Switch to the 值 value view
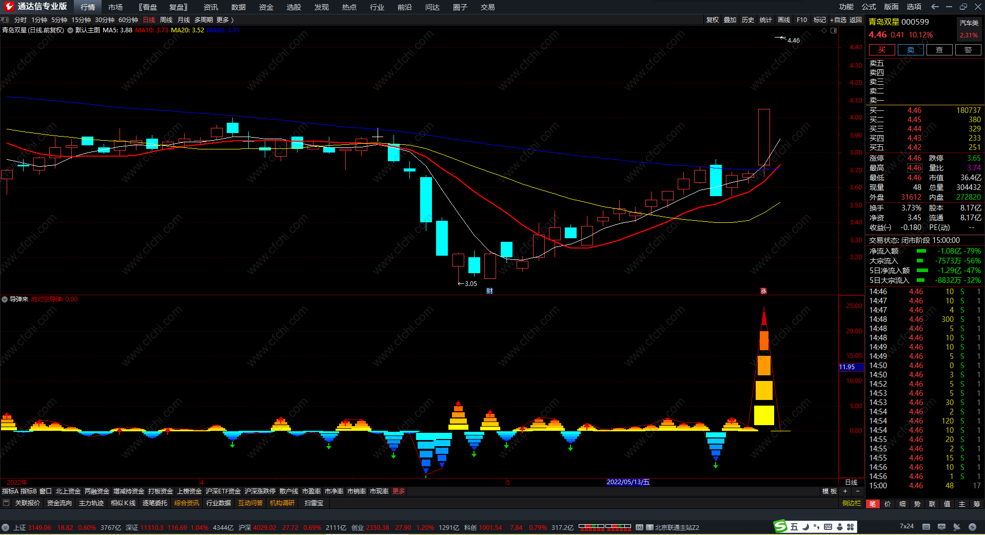The image size is (985, 535). point(947,504)
